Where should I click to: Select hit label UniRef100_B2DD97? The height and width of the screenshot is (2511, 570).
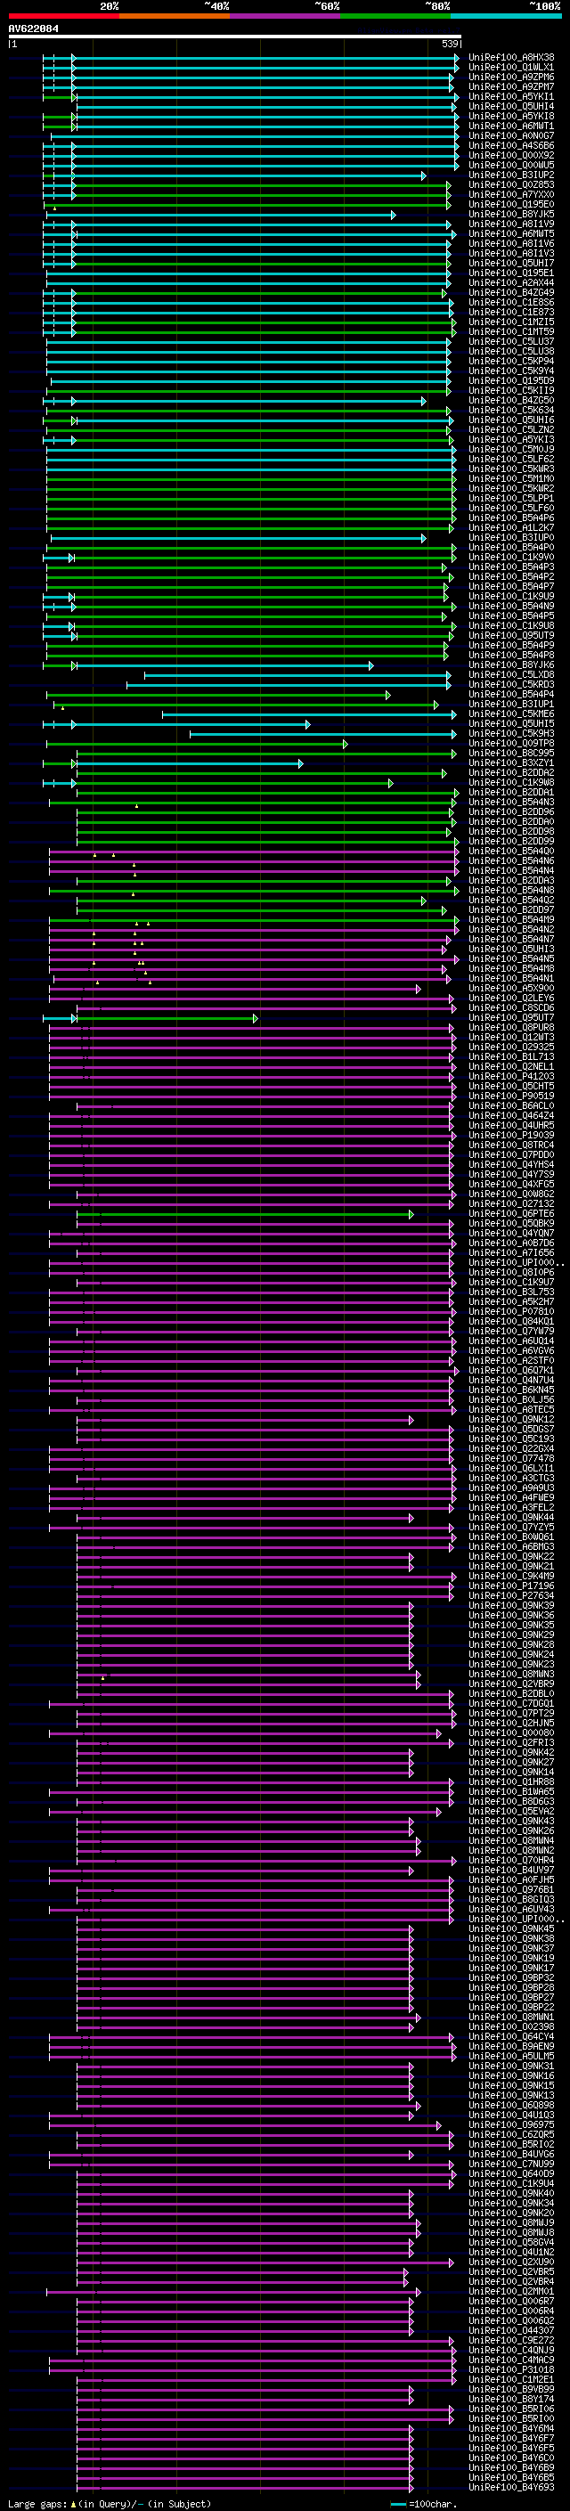(511, 910)
